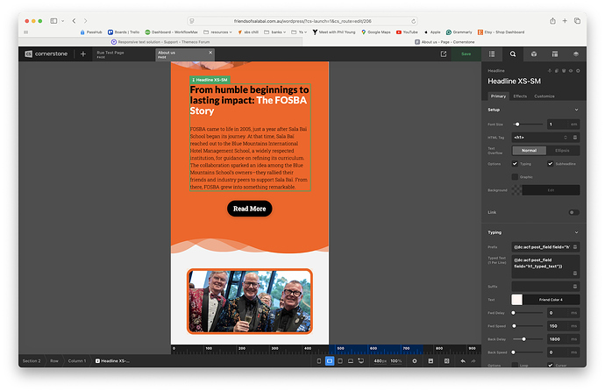Image resolution: width=605 pixels, height=391 pixels.
Task: Toggle Safari sidebar button
Action: tap(53, 21)
